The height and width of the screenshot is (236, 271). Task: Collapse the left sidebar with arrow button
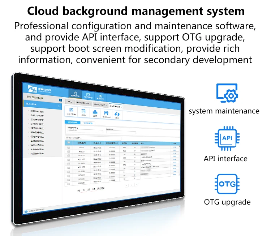(x=60, y=100)
